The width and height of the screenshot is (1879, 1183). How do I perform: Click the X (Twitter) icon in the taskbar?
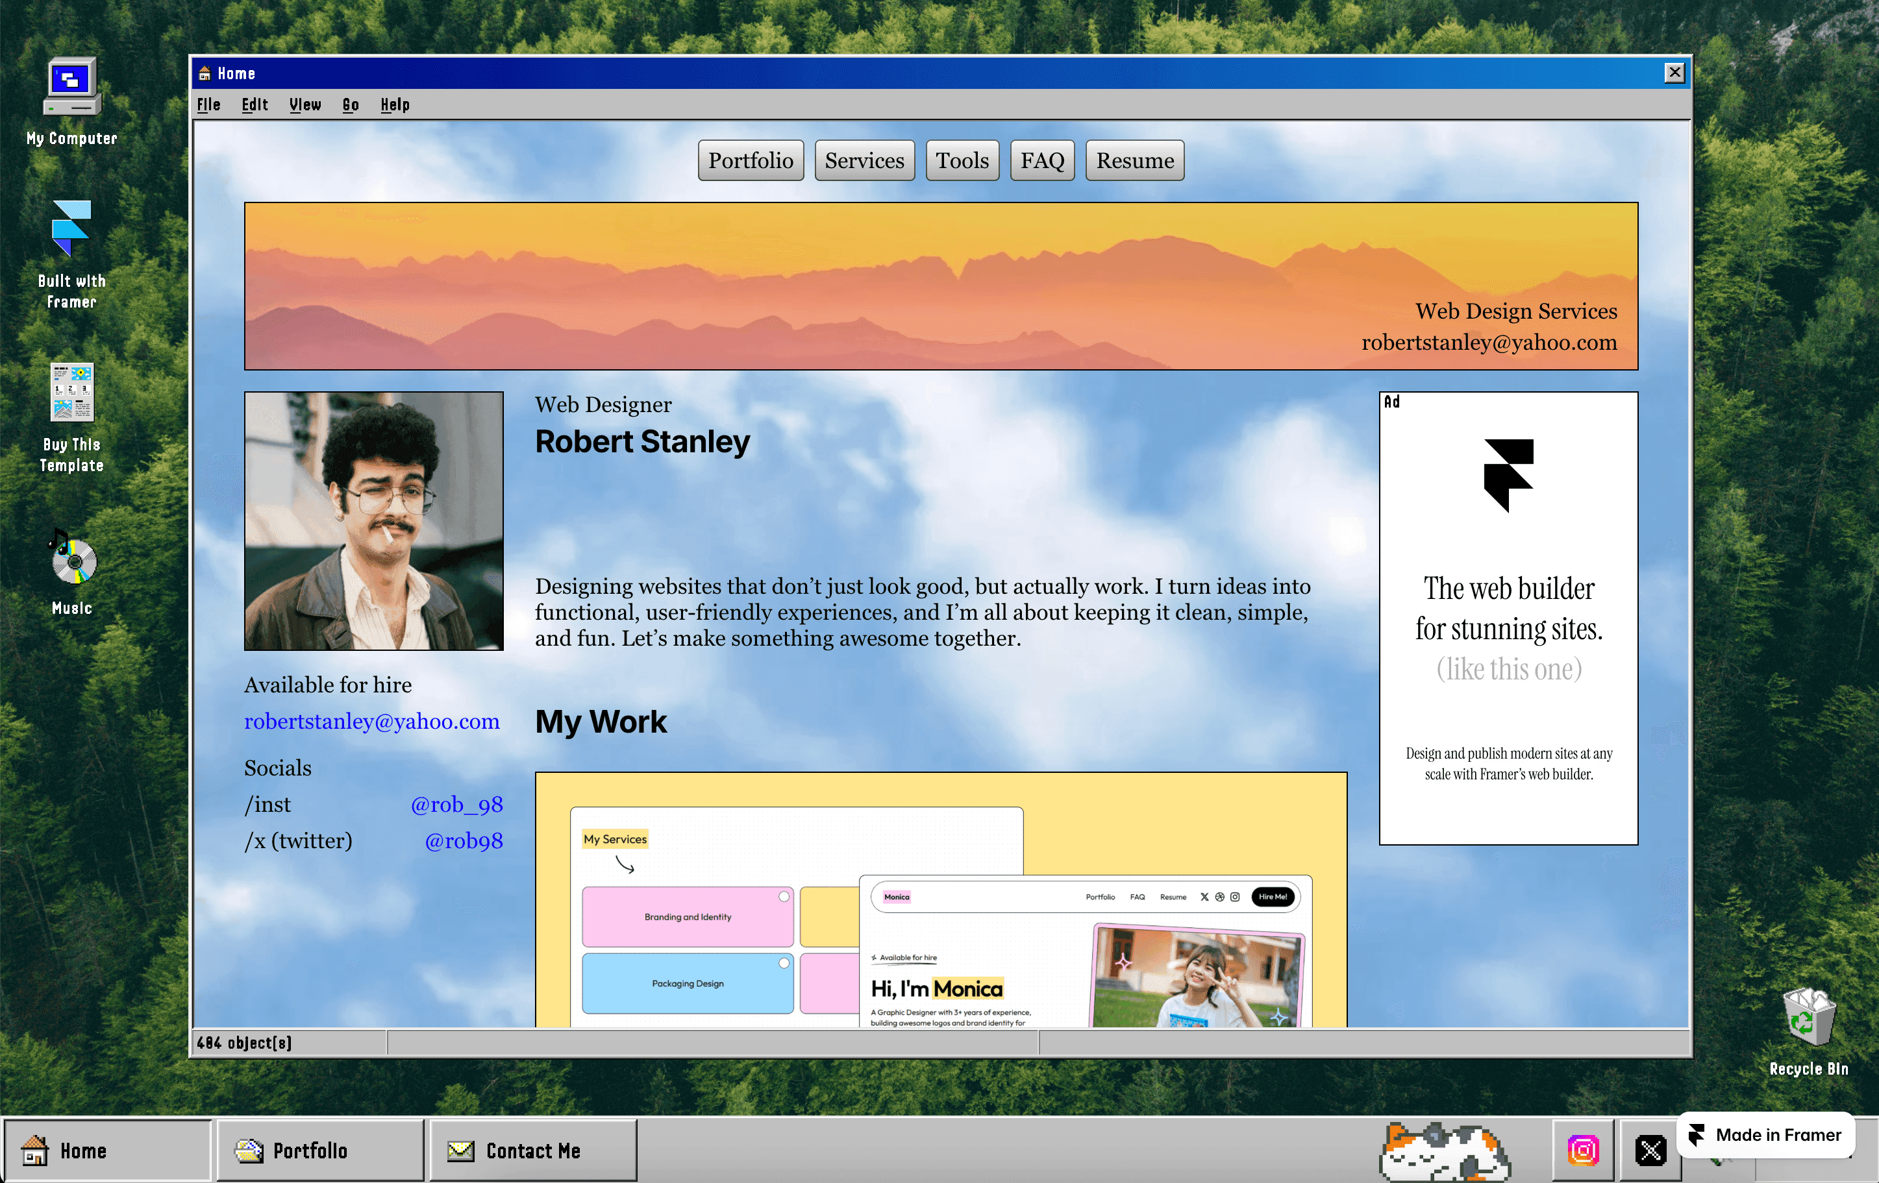[1650, 1151]
